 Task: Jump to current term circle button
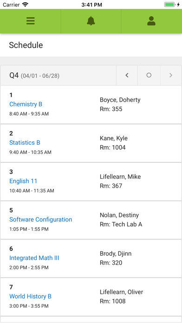[x=149, y=75]
